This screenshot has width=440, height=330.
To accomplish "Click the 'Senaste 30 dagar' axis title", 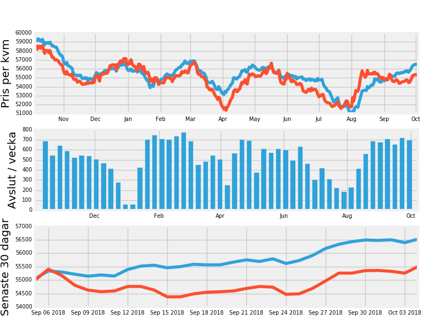I will click(x=6, y=267).
